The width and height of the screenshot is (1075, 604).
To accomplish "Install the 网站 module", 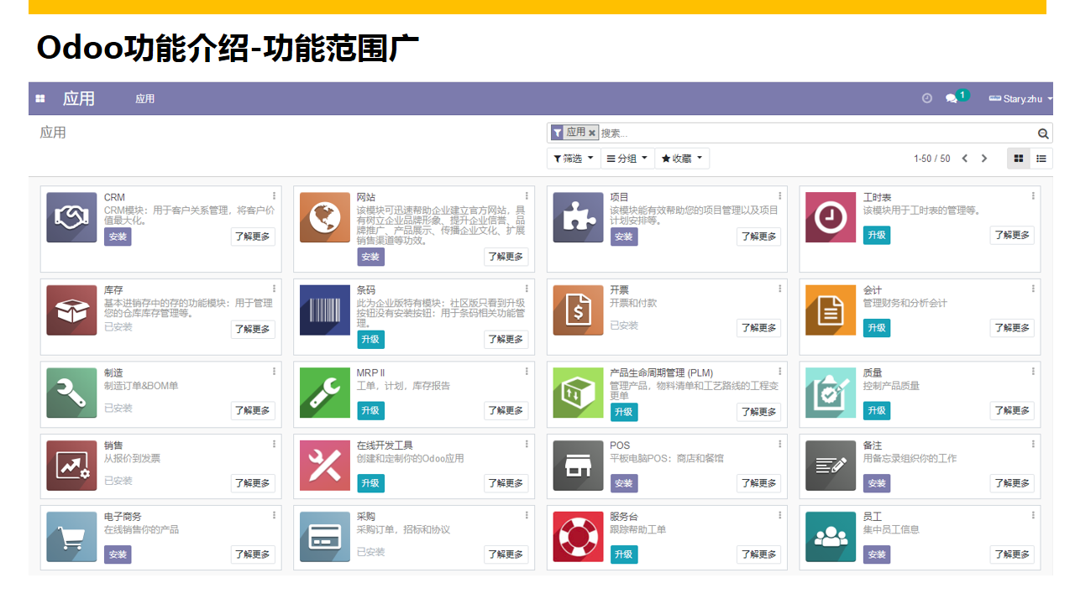I will (x=370, y=257).
